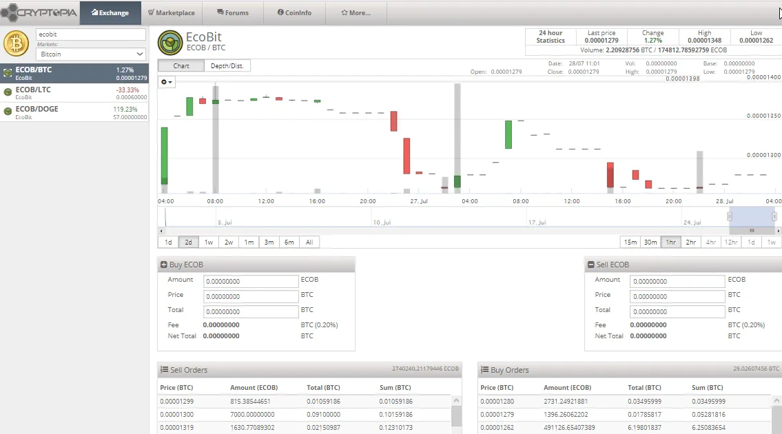The image size is (782, 434).
Task: Set chart range to 2d
Action: click(x=189, y=242)
